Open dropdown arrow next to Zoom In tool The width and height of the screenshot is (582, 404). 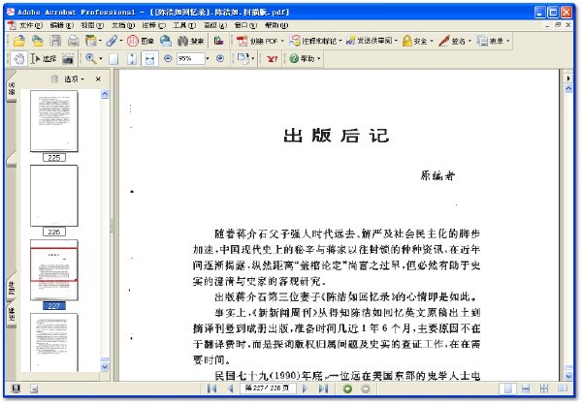coord(101,59)
